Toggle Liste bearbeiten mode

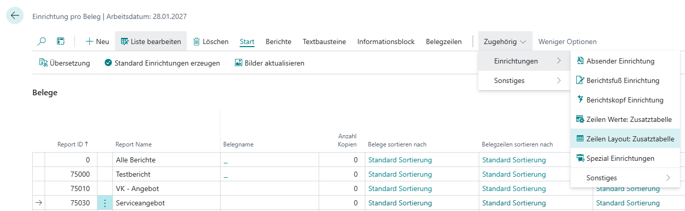[151, 41]
